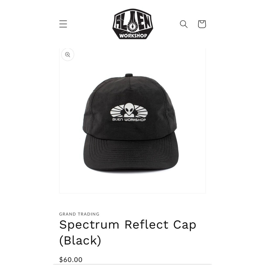Click 'alien workshop' text printed on cap
The height and width of the screenshot is (265, 265).
(x=129, y=120)
